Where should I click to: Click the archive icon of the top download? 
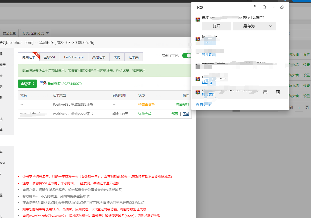pyautogui.click(x=198, y=19)
